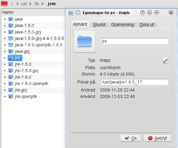Click the wrench icon beside file type

[166, 60]
